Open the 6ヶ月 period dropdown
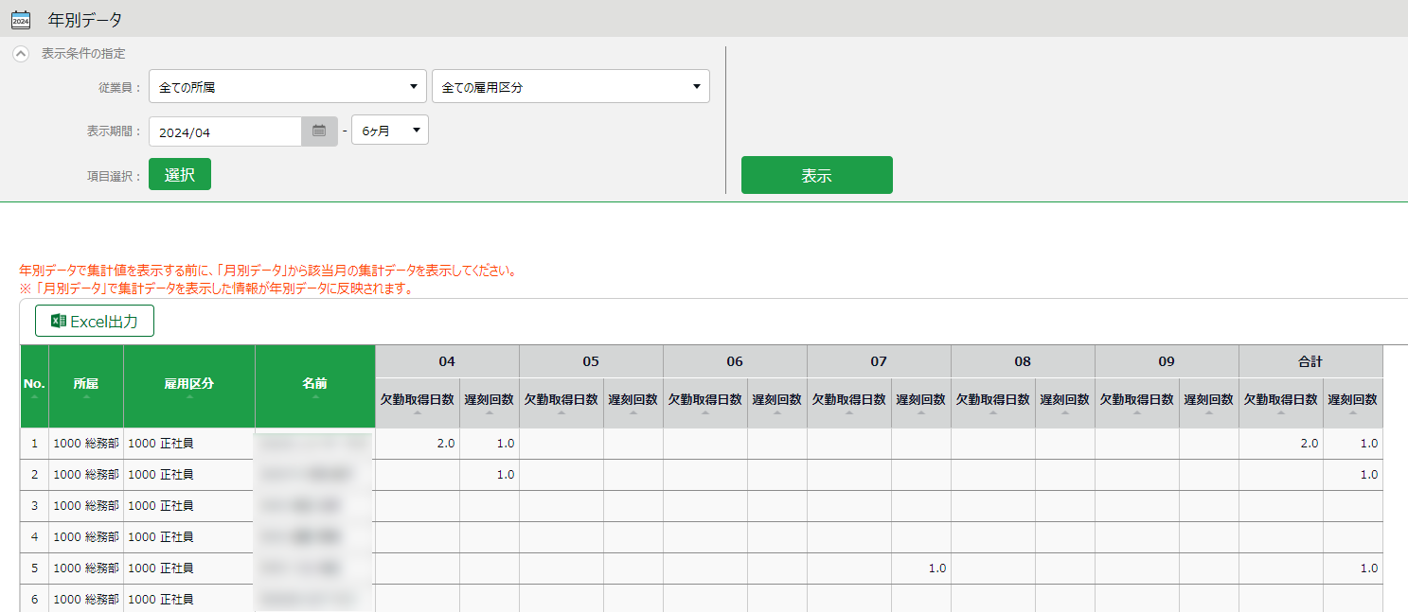Screen dimensions: 1408x612 pos(389,131)
